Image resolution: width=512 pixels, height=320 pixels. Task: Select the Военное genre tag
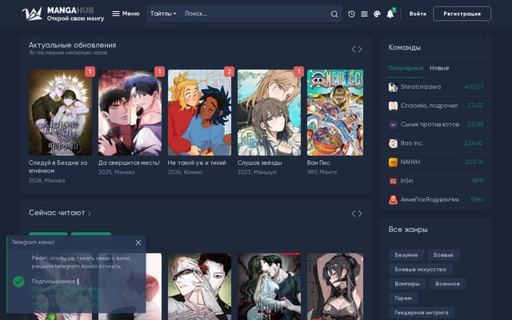pos(447,284)
